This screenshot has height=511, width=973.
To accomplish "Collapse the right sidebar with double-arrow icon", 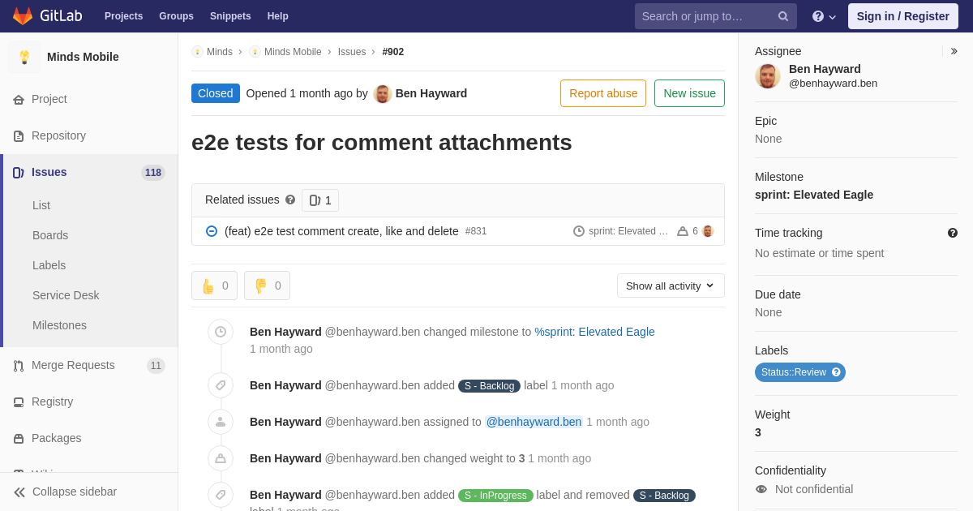I will coord(954,51).
